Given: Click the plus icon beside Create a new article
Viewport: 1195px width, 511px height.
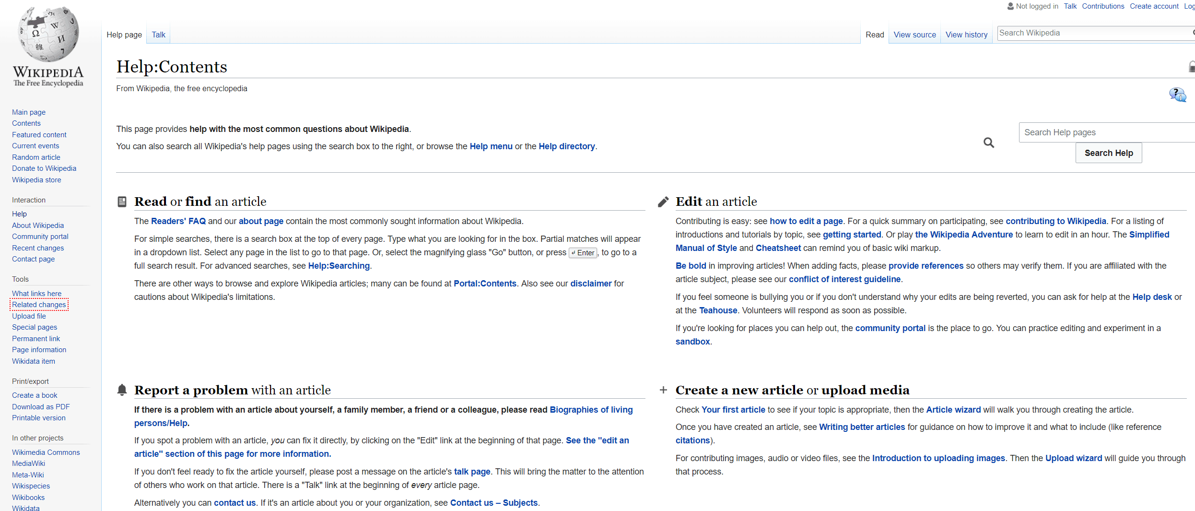Looking at the screenshot, I should [x=663, y=390].
